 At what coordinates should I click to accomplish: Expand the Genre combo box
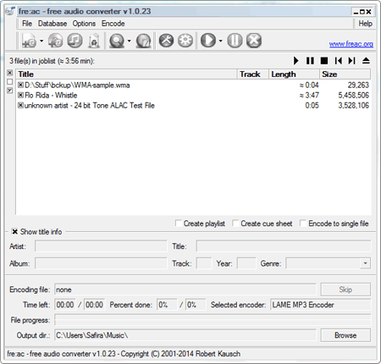pyautogui.click(x=365, y=263)
